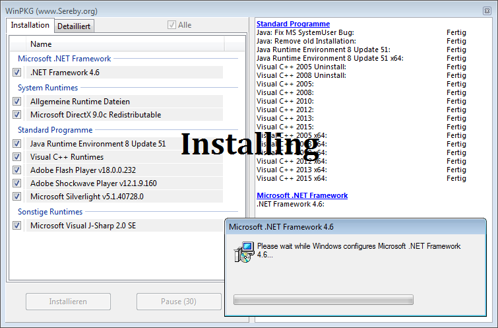The width and height of the screenshot is (498, 328).
Task: Close the WinPKG window
Action: pyautogui.click(x=487, y=11)
